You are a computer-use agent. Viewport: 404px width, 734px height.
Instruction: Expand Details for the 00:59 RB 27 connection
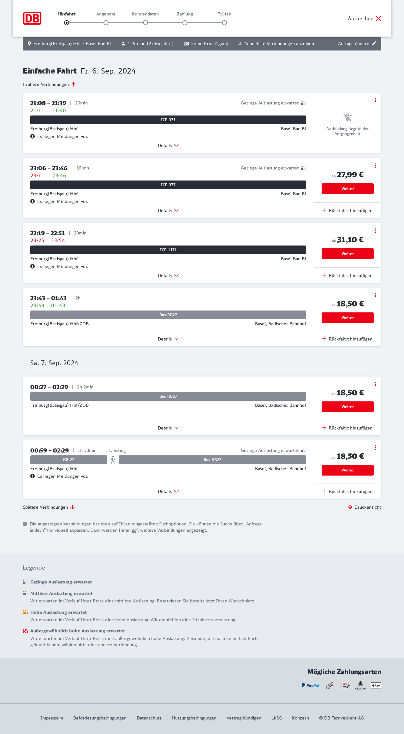168,491
